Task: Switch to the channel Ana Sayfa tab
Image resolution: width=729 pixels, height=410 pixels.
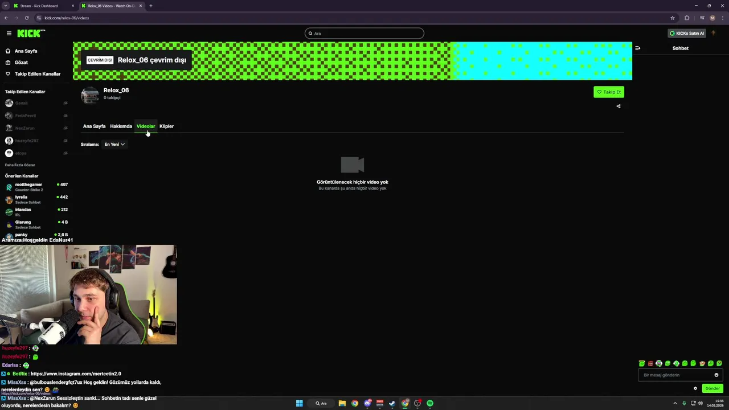Action: click(94, 126)
